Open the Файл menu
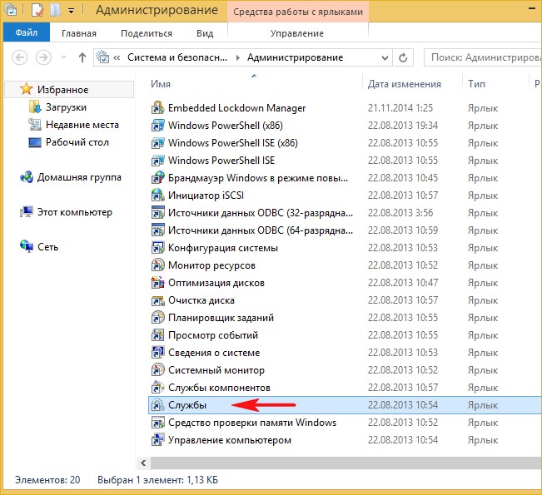Screen dimensions: 542x495 (x=25, y=33)
